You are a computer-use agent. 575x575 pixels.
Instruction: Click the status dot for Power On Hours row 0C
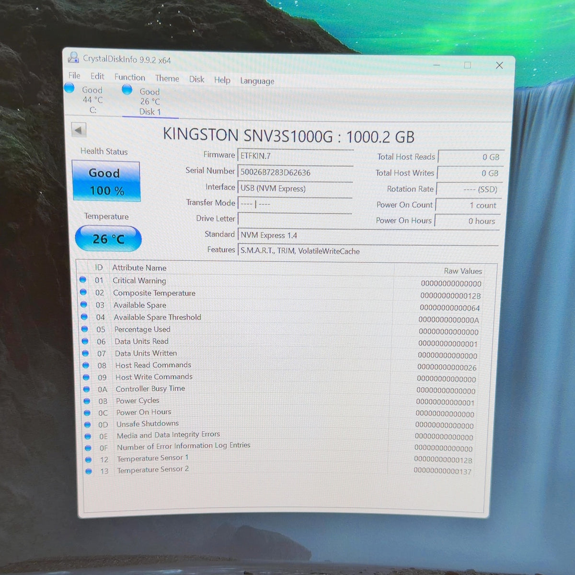(x=87, y=413)
